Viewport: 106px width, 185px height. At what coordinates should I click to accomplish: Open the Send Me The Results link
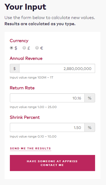coord(30,149)
